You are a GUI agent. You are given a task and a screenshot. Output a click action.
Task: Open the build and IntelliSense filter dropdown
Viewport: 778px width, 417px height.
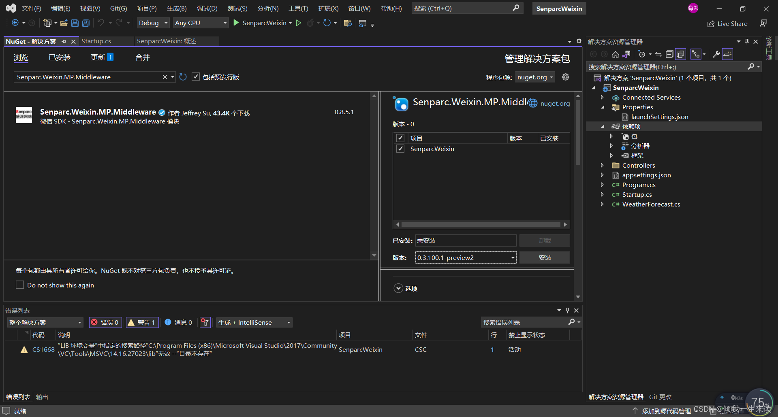[254, 322]
